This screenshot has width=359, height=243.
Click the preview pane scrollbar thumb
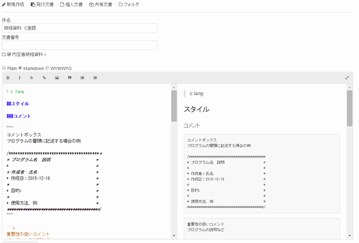(x=350, y=108)
